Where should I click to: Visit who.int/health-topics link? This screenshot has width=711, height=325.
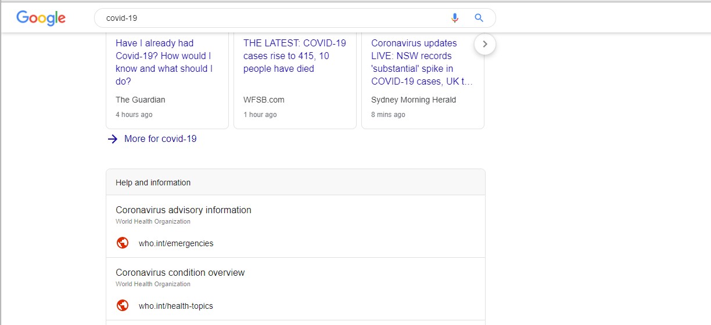(x=176, y=306)
